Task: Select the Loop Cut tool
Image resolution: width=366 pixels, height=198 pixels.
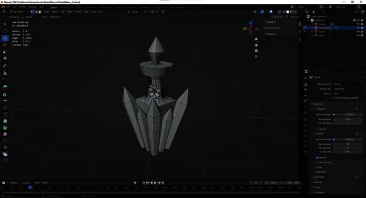Action: coord(5,108)
